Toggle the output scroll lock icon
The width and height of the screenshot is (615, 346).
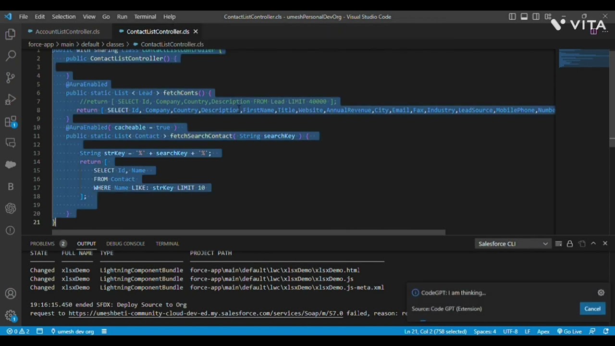[570, 244]
